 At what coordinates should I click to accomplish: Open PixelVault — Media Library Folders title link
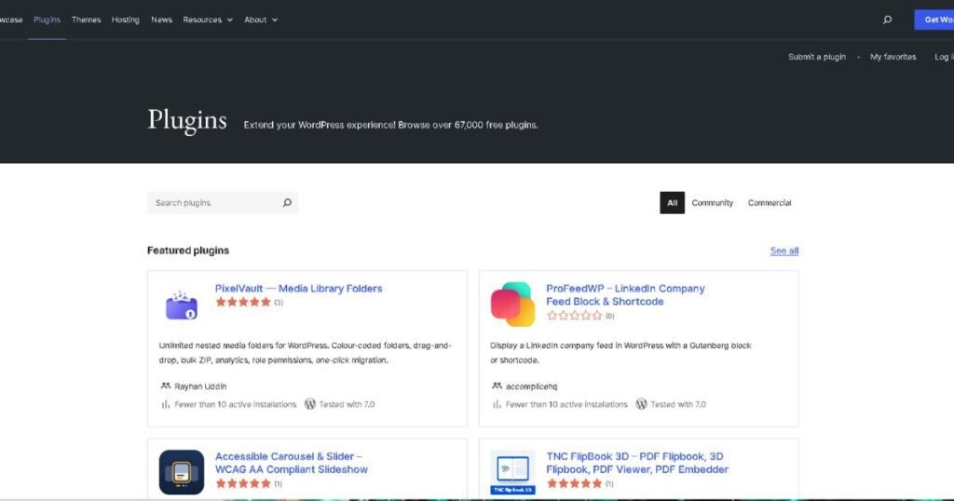point(299,288)
